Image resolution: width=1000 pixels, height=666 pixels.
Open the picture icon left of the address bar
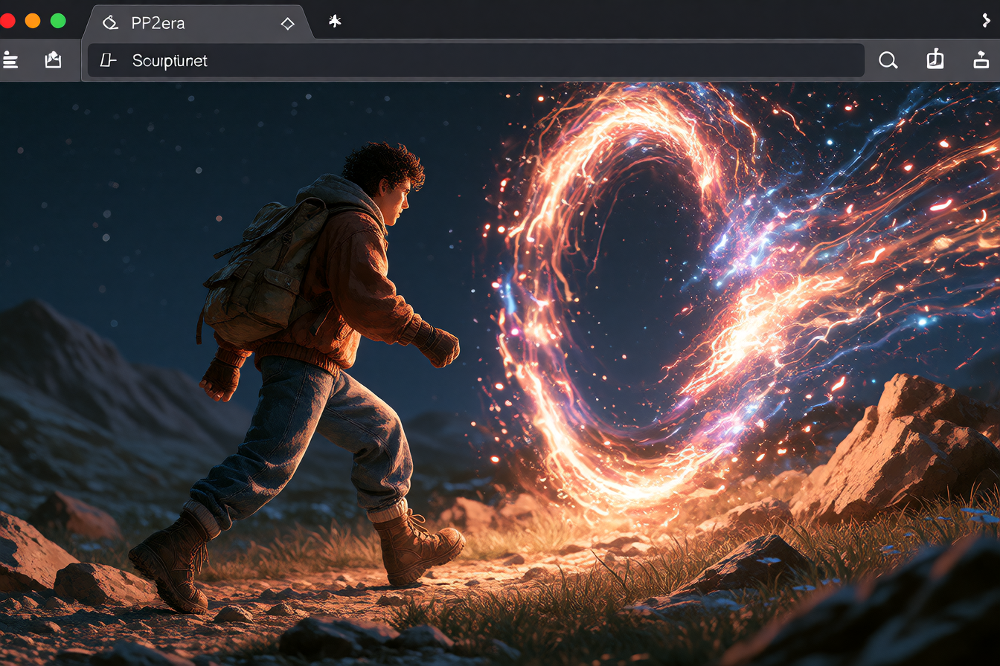(x=53, y=60)
